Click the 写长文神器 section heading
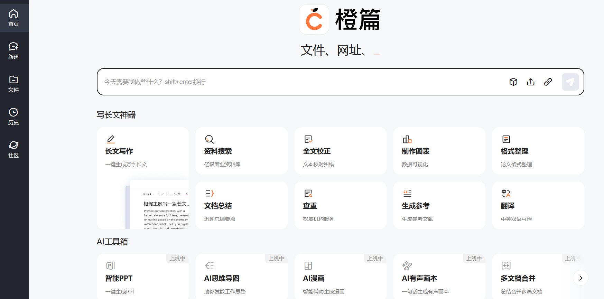This screenshot has width=604, height=299. 116,115
